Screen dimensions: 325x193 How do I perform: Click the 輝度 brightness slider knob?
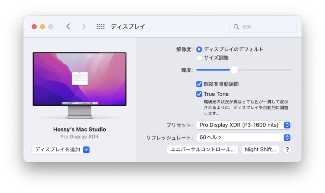coord(234,70)
